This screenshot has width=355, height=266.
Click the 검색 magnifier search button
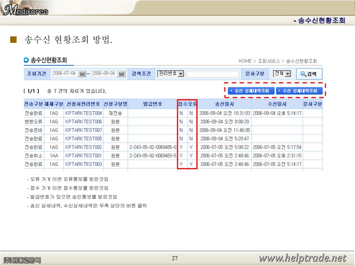(309, 74)
